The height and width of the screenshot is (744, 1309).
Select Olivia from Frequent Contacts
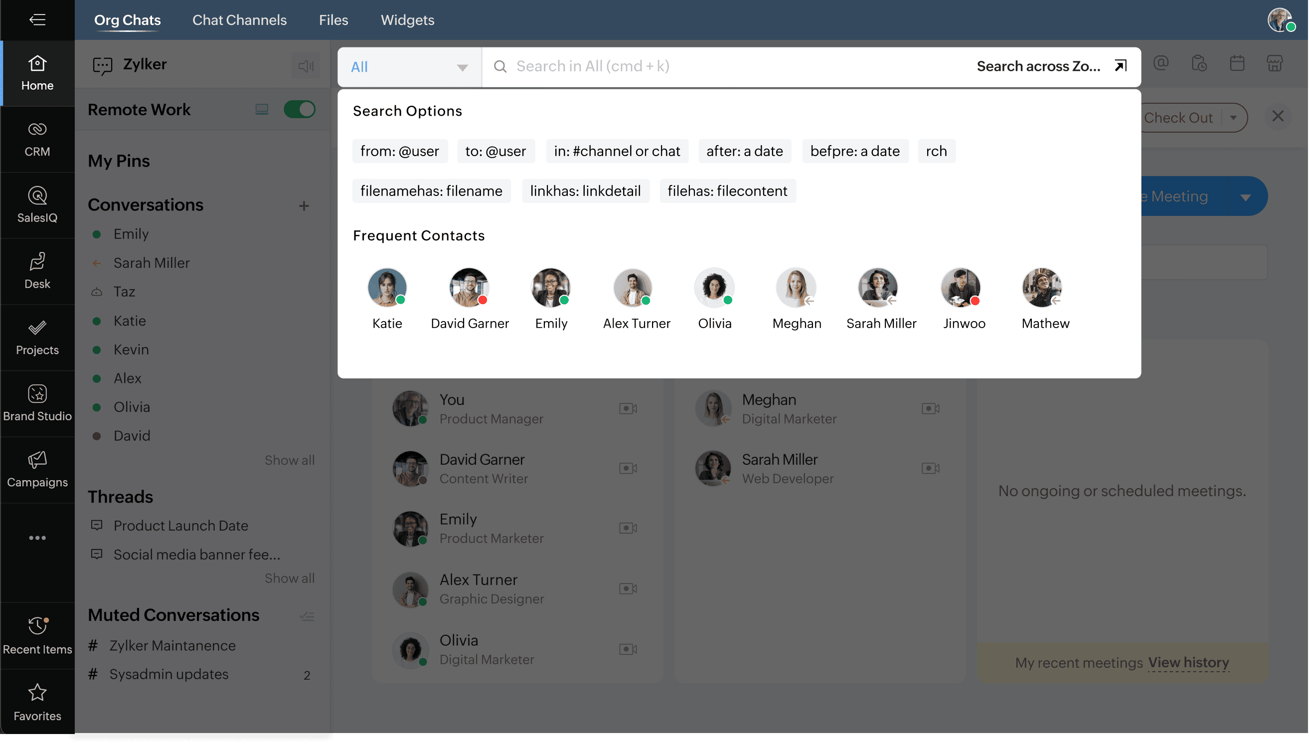(714, 288)
